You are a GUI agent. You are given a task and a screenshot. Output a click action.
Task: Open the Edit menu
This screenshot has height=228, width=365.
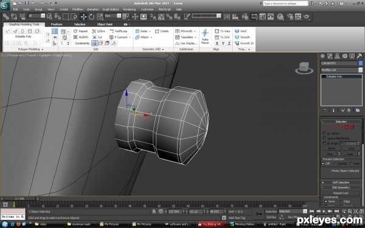[16, 9]
